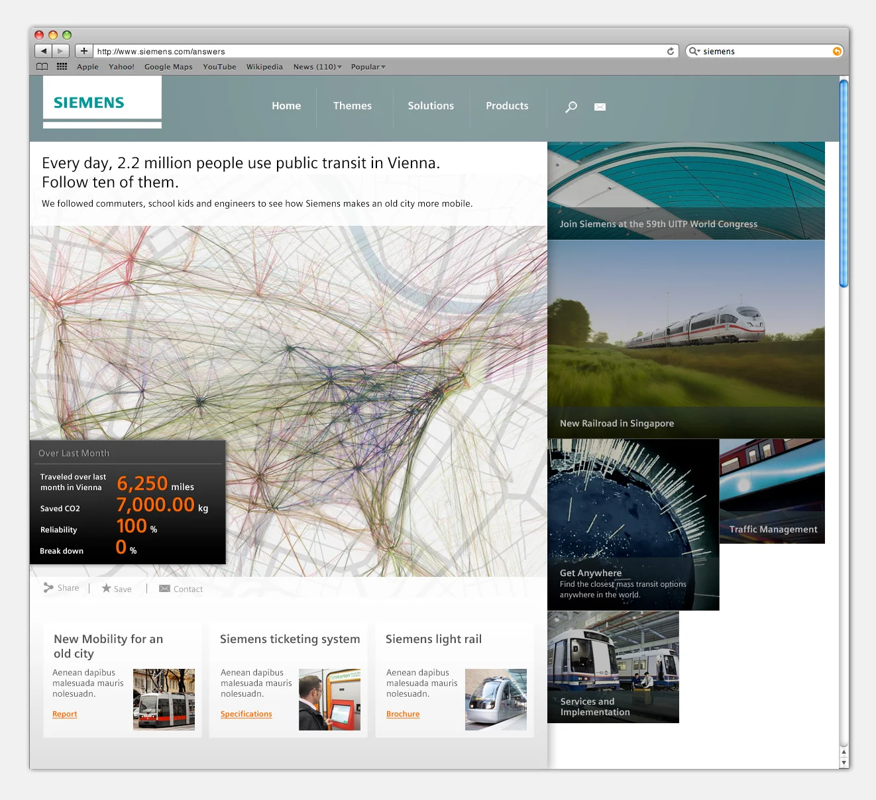Open the Apple bookmark
Viewport: 876px width, 800px height.
tap(87, 67)
